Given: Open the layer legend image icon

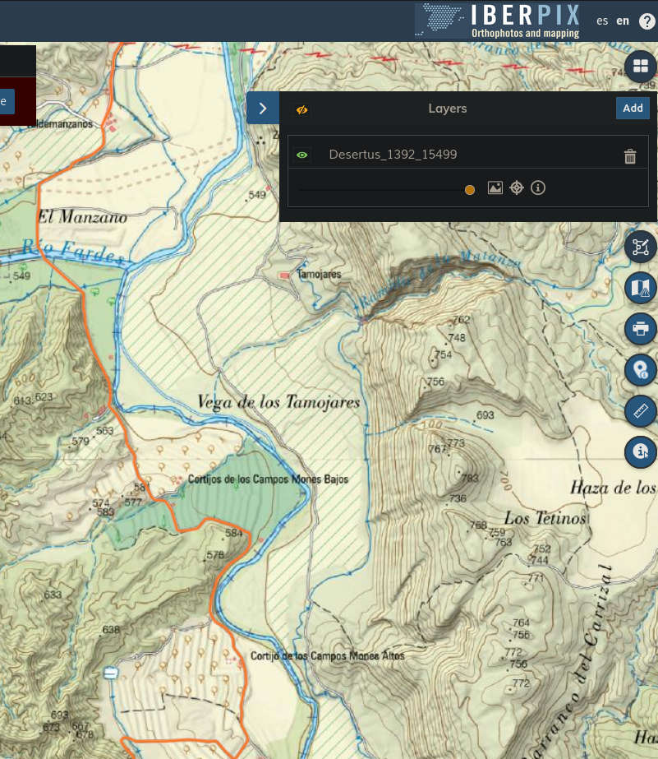Looking at the screenshot, I should coord(495,187).
